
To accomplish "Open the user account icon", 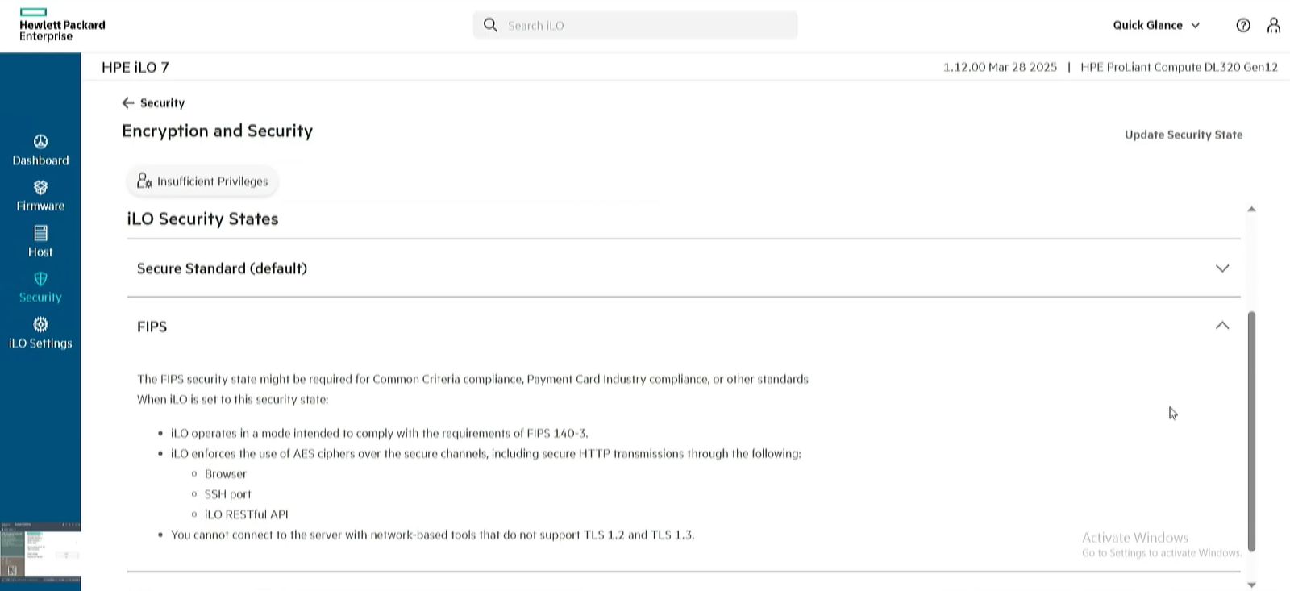I will [x=1274, y=25].
